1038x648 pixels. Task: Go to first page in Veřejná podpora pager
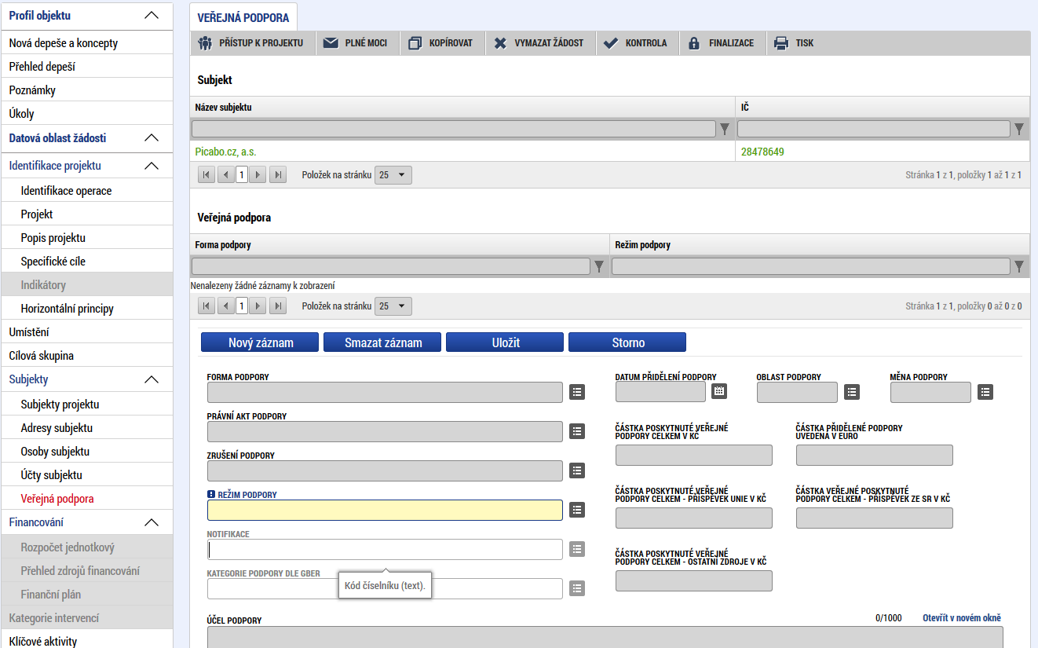pyautogui.click(x=207, y=306)
